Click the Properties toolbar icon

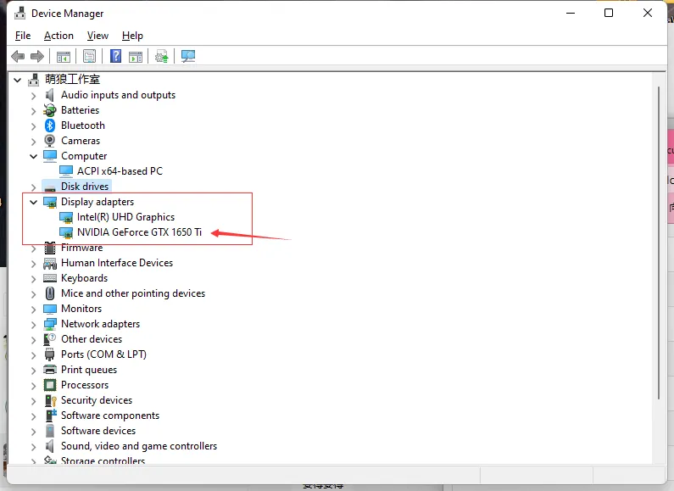coord(89,56)
